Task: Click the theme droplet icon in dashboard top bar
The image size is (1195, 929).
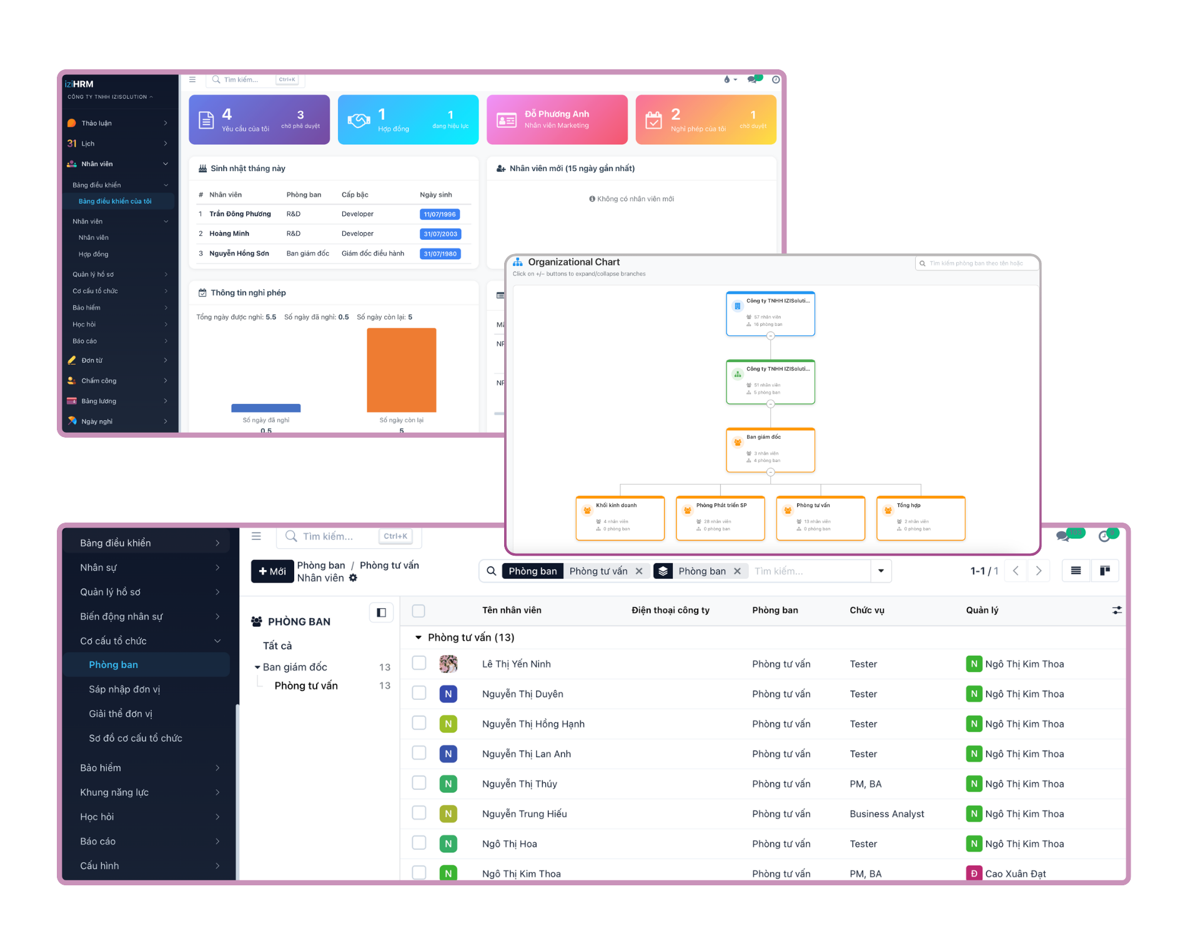Action: point(726,79)
